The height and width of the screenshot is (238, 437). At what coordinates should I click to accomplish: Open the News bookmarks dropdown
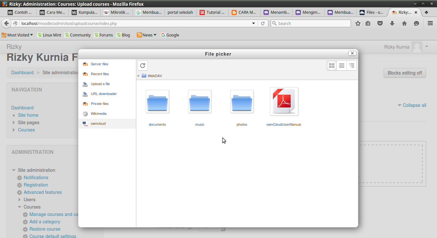147,35
